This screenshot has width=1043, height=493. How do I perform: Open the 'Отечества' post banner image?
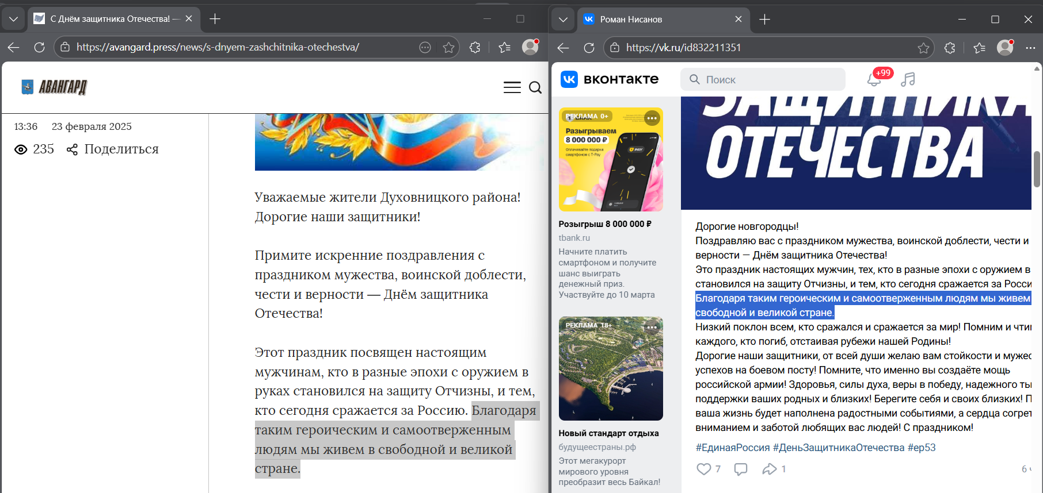pos(856,153)
